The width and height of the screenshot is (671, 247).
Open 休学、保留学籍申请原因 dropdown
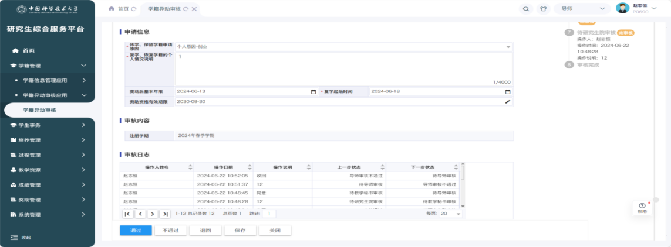click(508, 46)
